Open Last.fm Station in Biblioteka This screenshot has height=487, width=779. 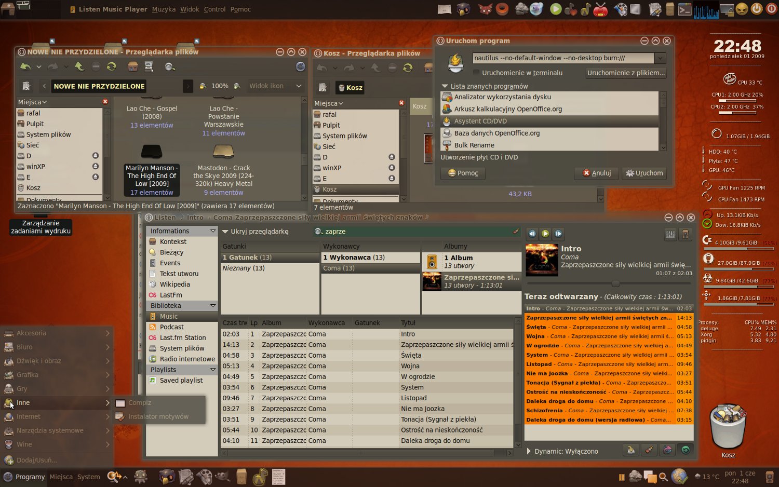point(183,337)
